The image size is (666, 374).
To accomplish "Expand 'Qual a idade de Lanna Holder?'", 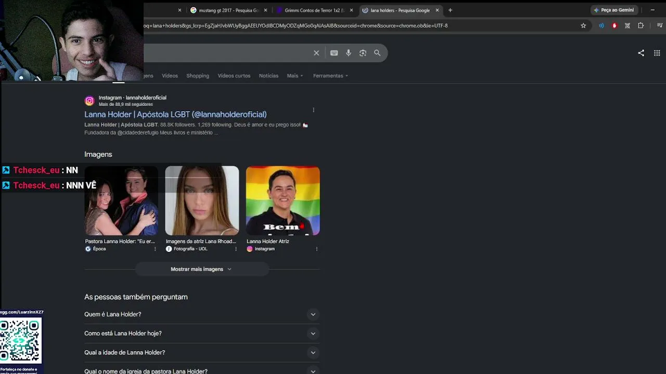I will coord(202,353).
